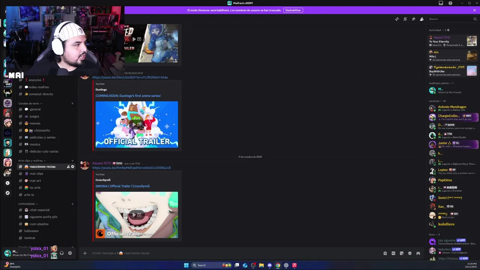The width and height of the screenshot is (480, 270).
Task: Play the GNOSIA trailer video thumbnail
Action: (137, 215)
